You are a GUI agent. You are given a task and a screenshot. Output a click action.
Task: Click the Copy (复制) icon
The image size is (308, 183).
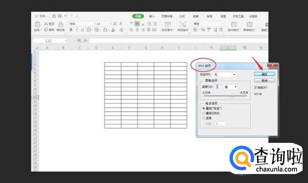click(x=46, y=29)
